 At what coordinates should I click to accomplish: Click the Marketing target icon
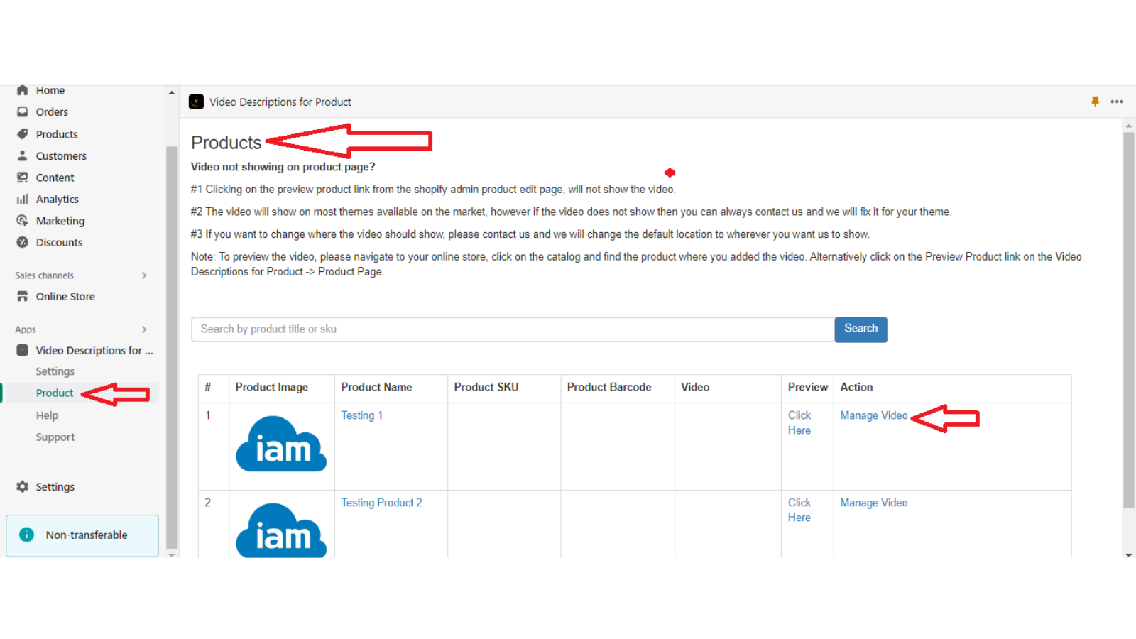(x=22, y=221)
